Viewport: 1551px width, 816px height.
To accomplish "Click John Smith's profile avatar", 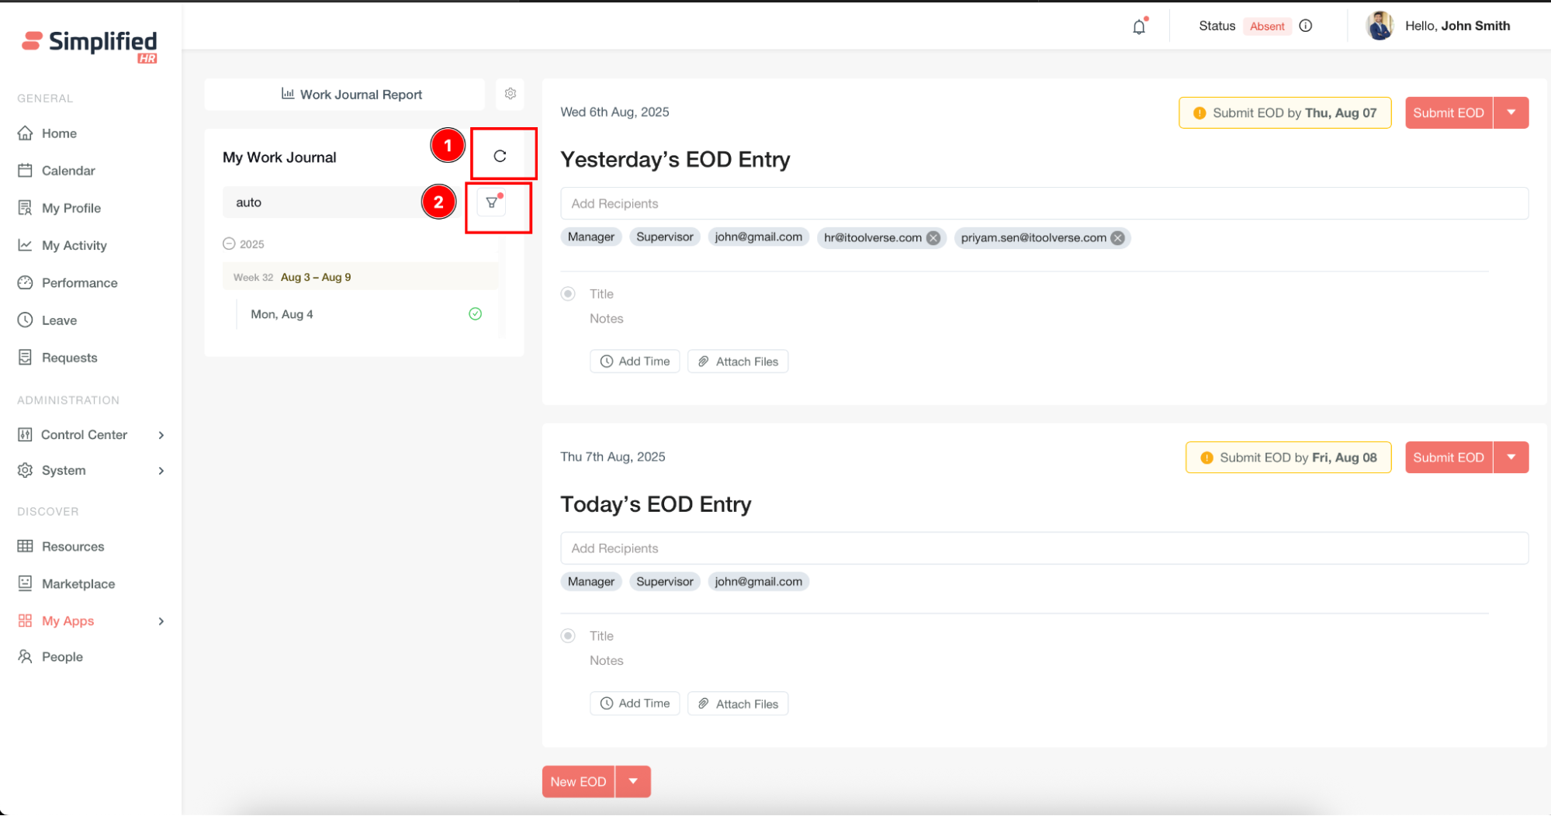I will point(1380,26).
